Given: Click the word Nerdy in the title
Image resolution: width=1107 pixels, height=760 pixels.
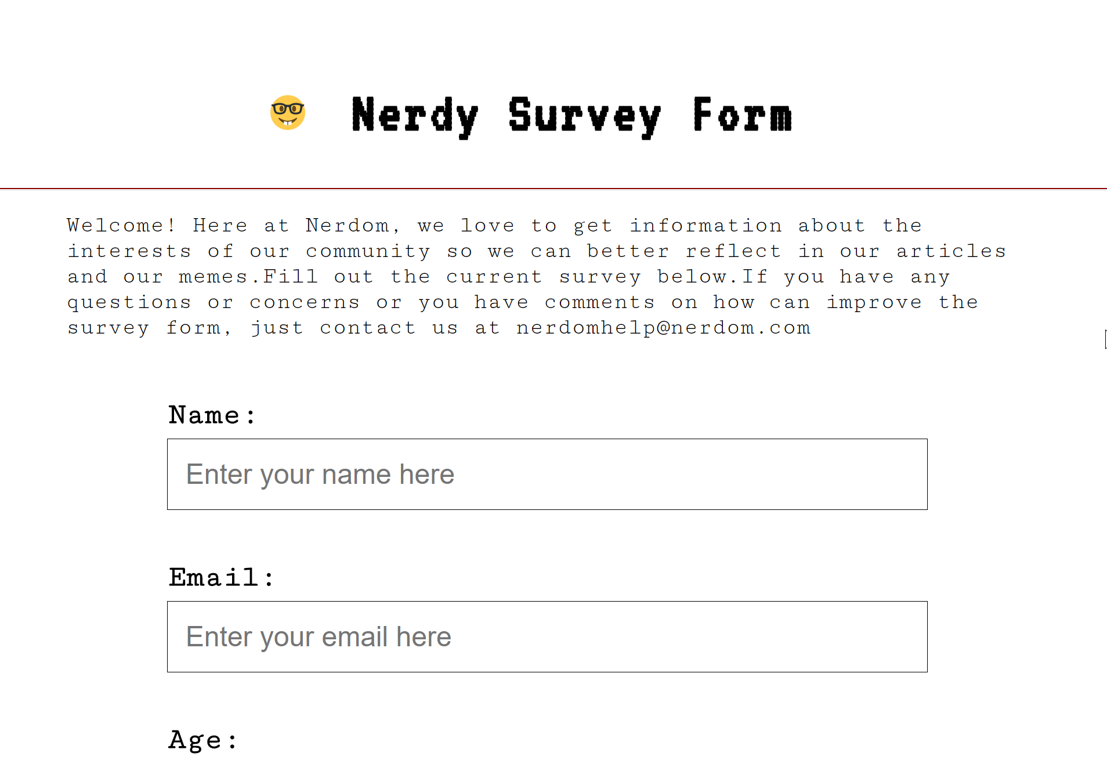Looking at the screenshot, I should pos(415,117).
